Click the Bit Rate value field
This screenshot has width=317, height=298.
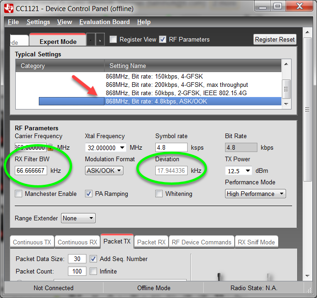(x=241, y=147)
